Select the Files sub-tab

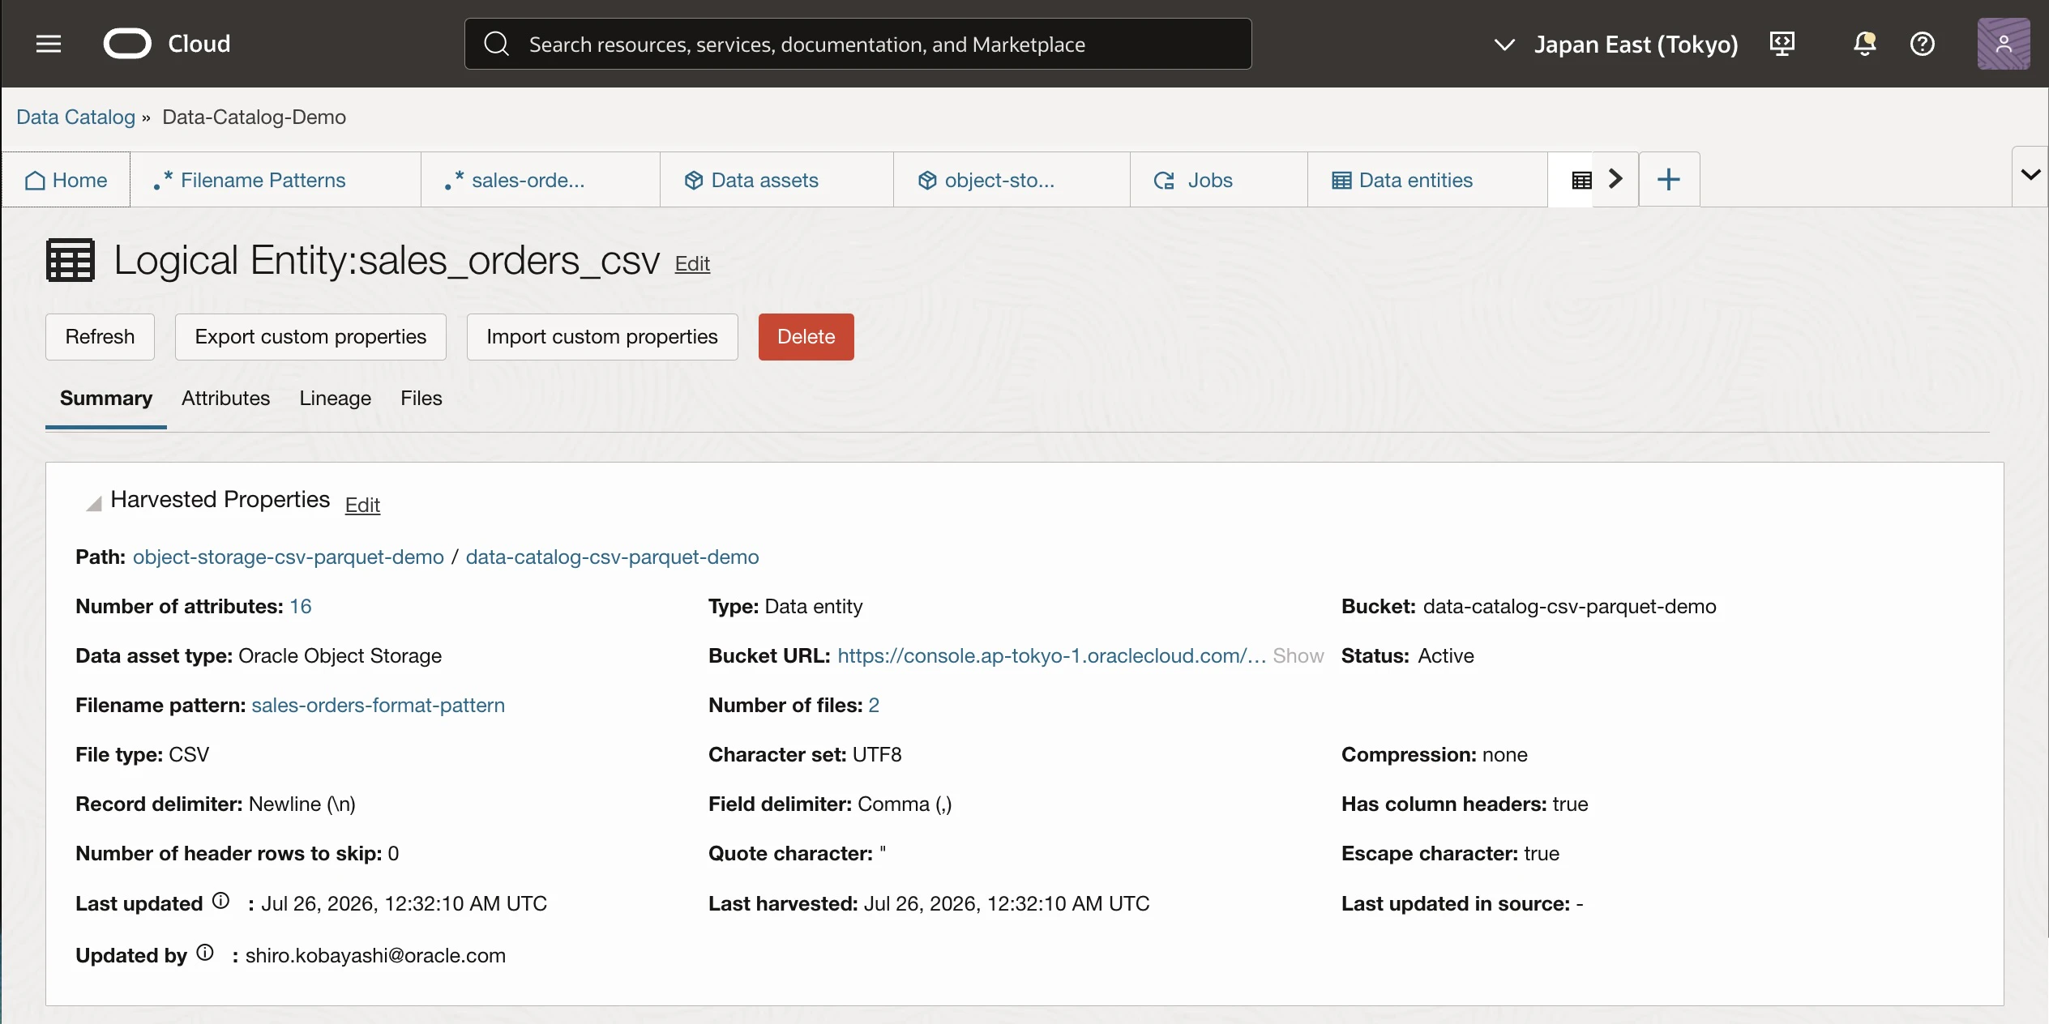pos(421,398)
